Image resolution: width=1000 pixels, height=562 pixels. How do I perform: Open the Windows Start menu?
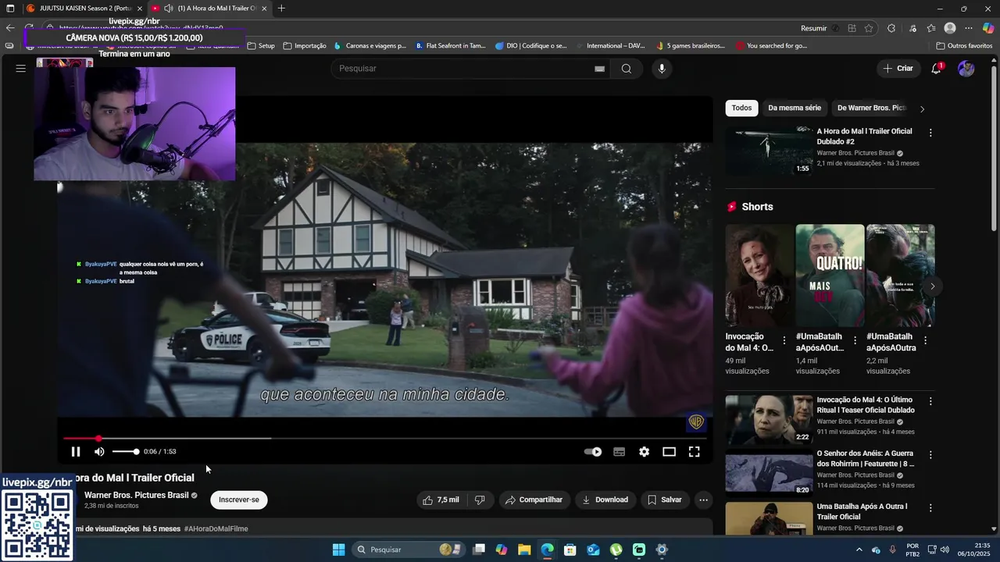coord(338,550)
